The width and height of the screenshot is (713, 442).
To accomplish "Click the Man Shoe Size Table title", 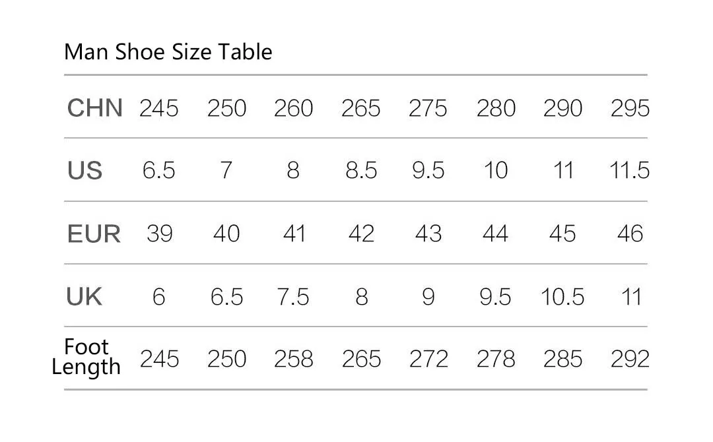I will (x=168, y=51).
